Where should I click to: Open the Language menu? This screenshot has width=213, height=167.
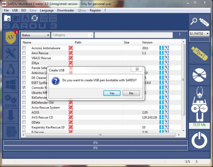click(x=46, y=11)
